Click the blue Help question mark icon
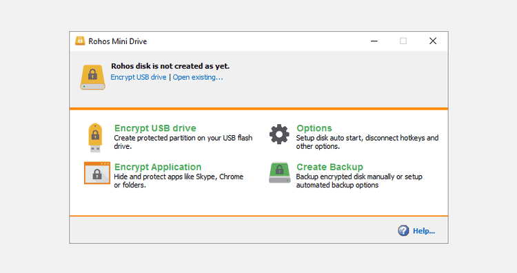This screenshot has height=273, width=517. click(x=403, y=230)
